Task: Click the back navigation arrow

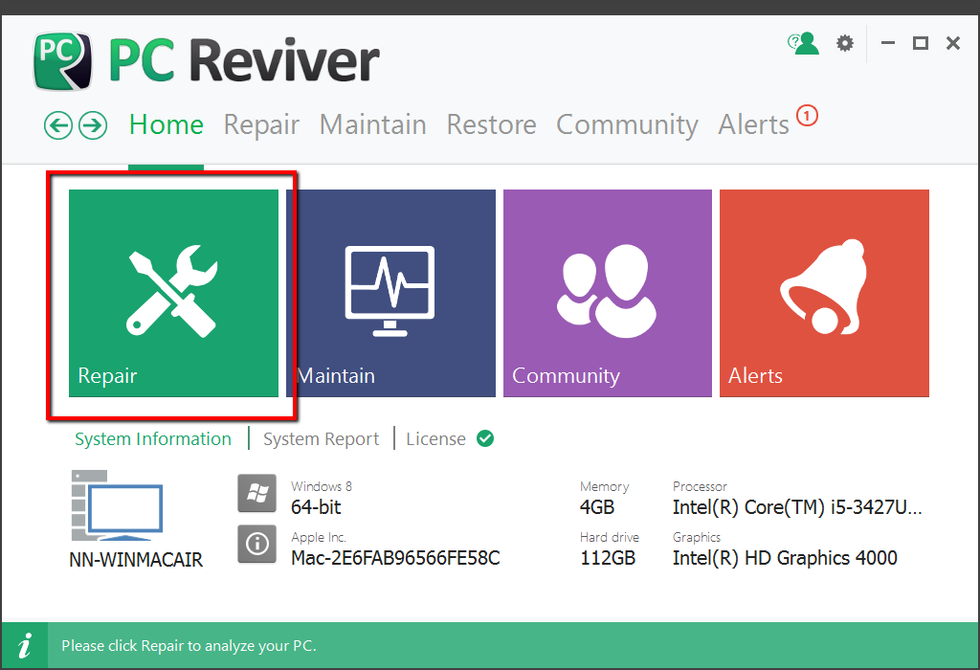Action: coord(58,125)
